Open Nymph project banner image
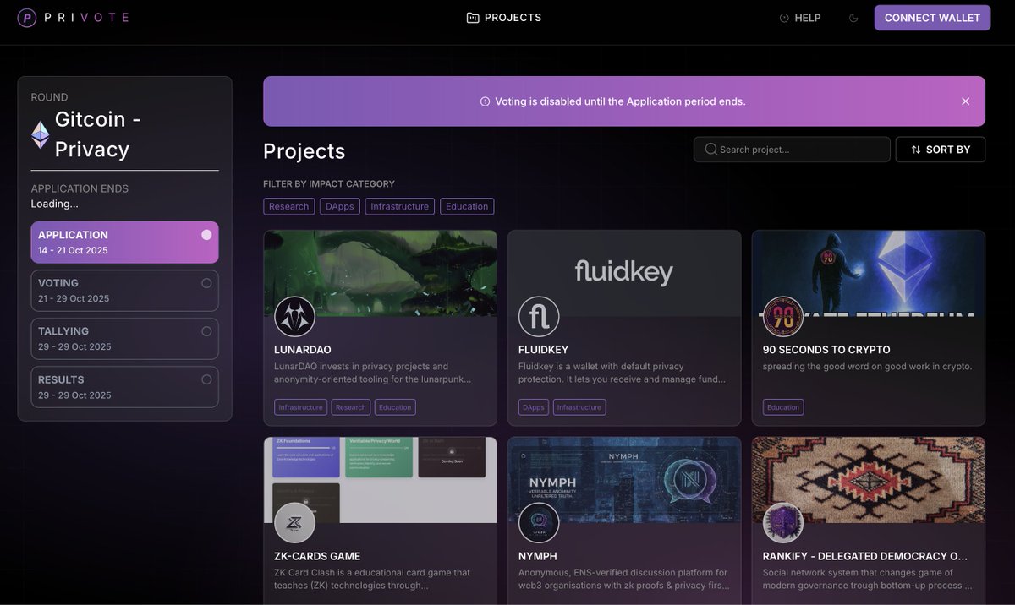This screenshot has width=1015, height=605. [624, 480]
